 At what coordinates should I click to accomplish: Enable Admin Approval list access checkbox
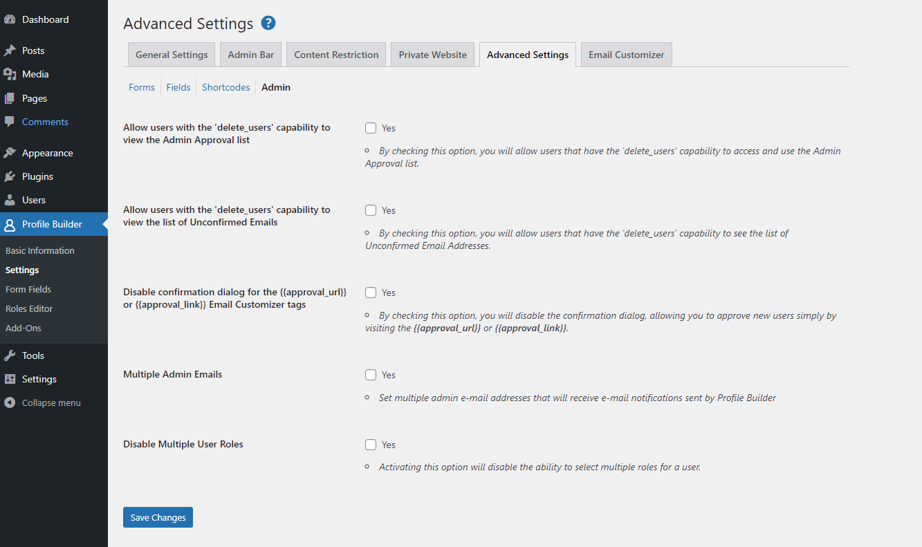click(371, 128)
